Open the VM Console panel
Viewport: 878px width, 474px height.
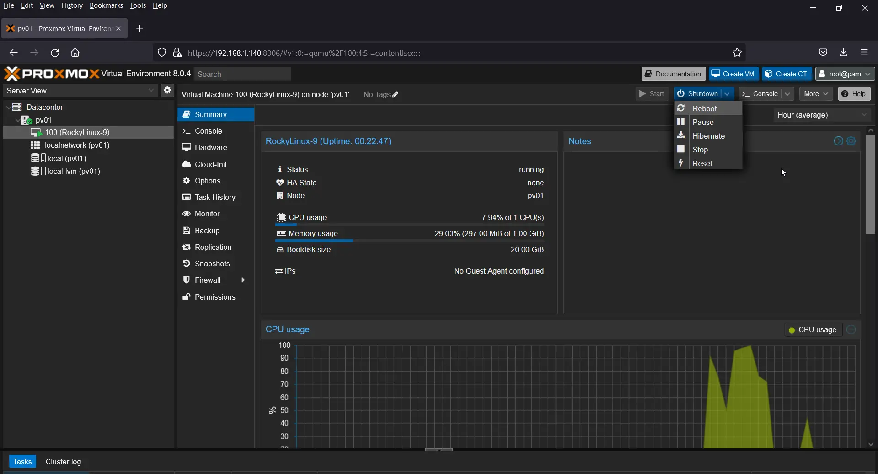click(x=215, y=131)
